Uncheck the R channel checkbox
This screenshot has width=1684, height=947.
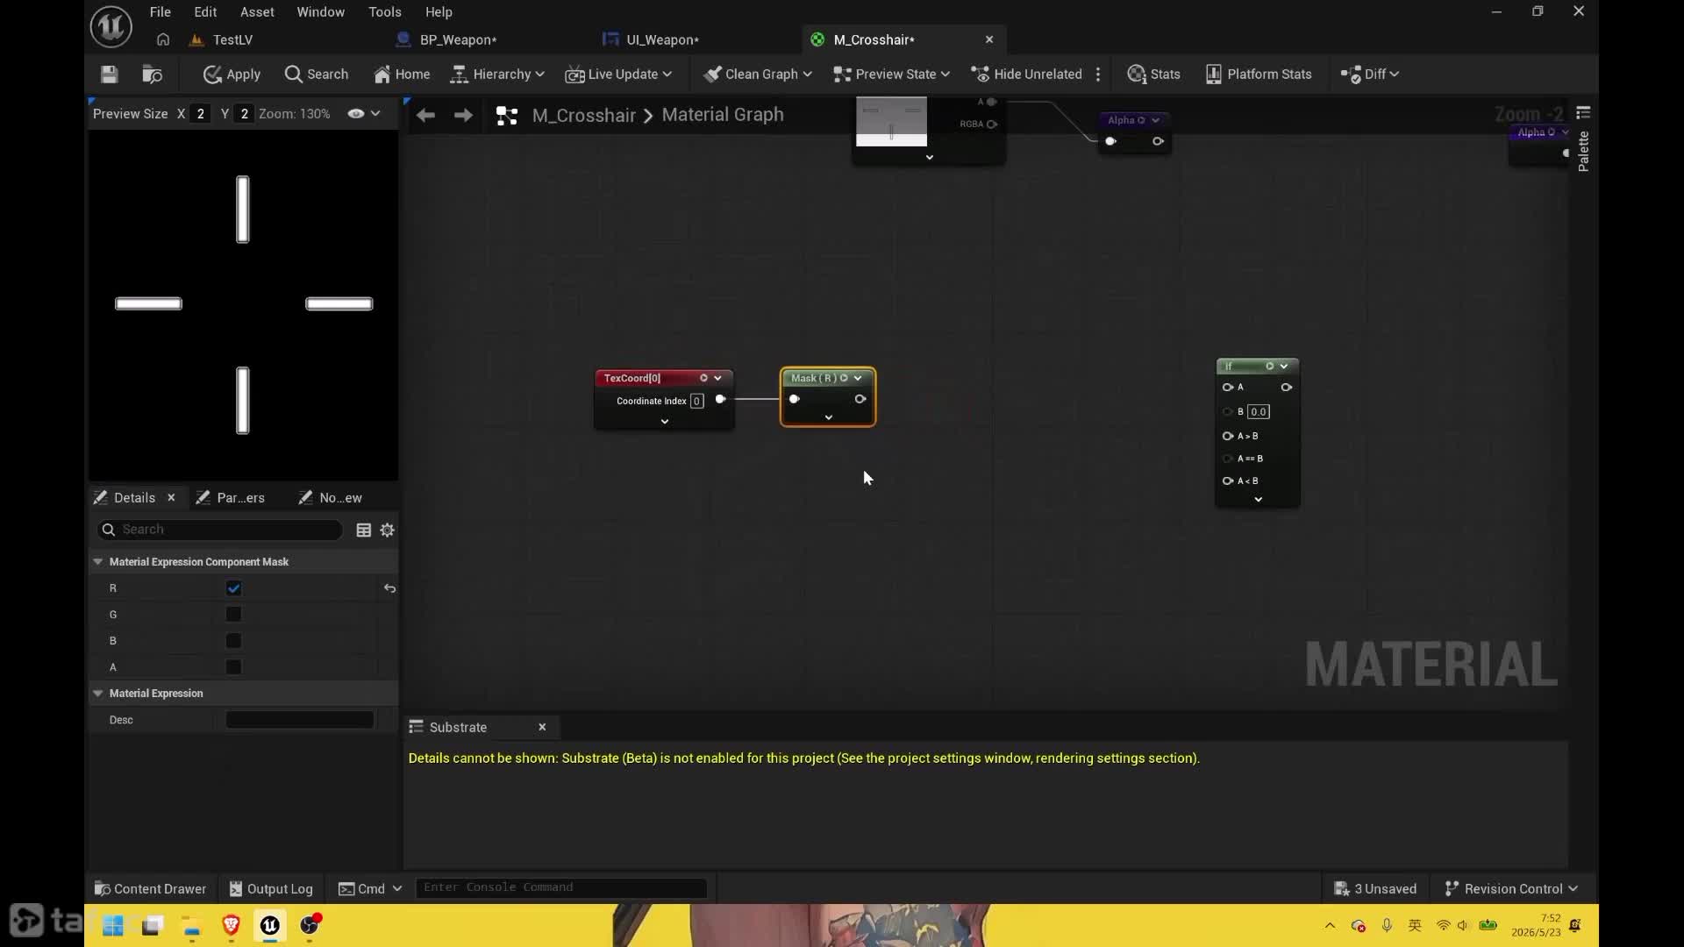[233, 588]
